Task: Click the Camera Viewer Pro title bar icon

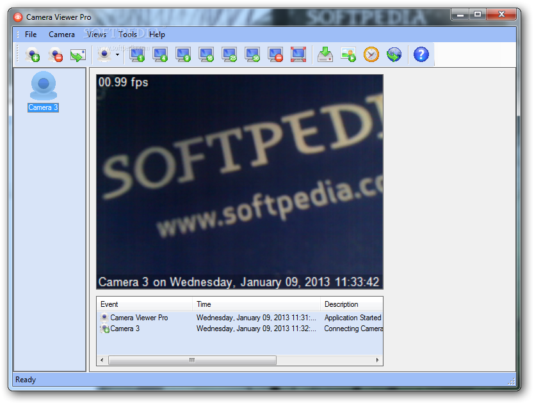Action: pyautogui.click(x=18, y=17)
